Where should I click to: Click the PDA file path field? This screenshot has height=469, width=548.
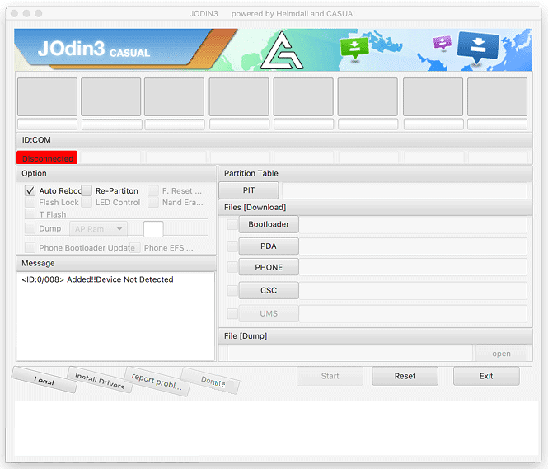[x=413, y=246]
